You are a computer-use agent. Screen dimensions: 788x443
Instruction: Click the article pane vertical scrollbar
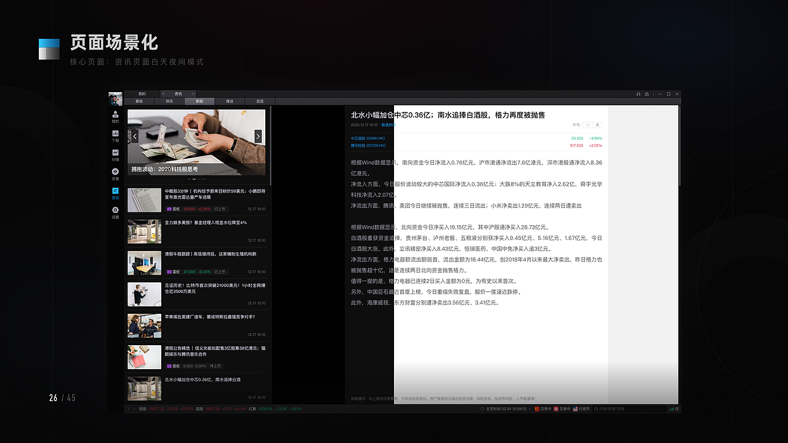click(x=680, y=146)
